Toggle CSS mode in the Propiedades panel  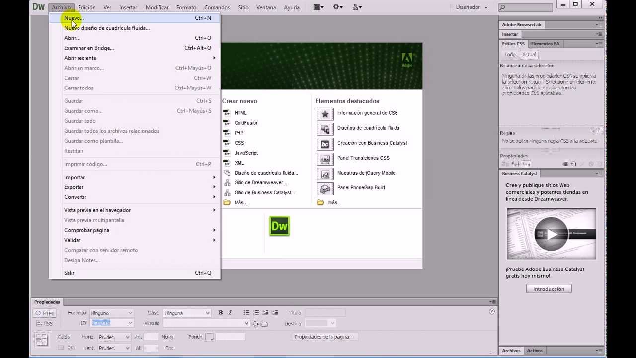45,324
